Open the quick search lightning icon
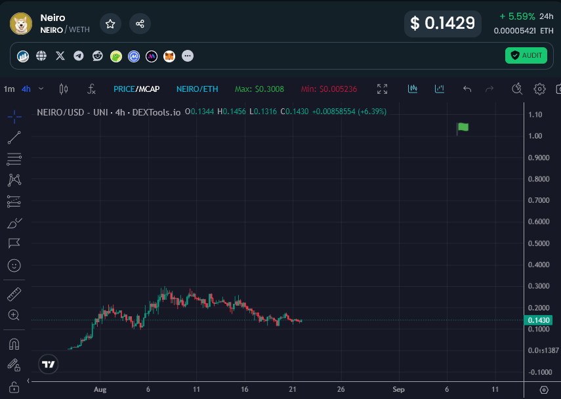This screenshot has width=561, height=399. click(x=517, y=89)
